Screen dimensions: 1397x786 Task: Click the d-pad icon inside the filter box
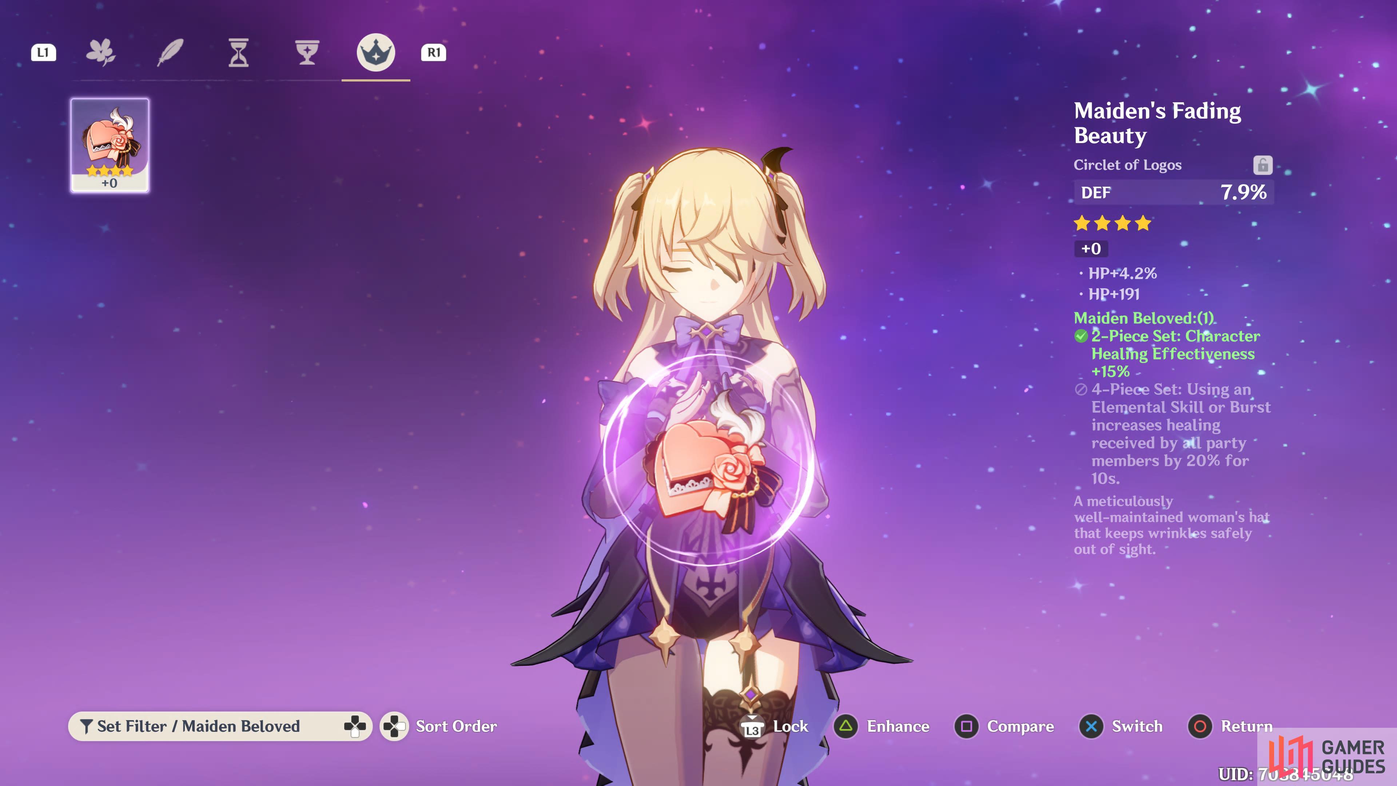(x=355, y=726)
